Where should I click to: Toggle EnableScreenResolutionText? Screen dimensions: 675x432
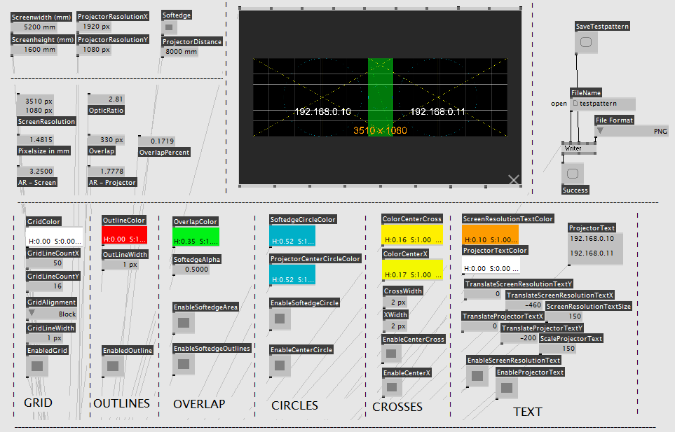[477, 377]
